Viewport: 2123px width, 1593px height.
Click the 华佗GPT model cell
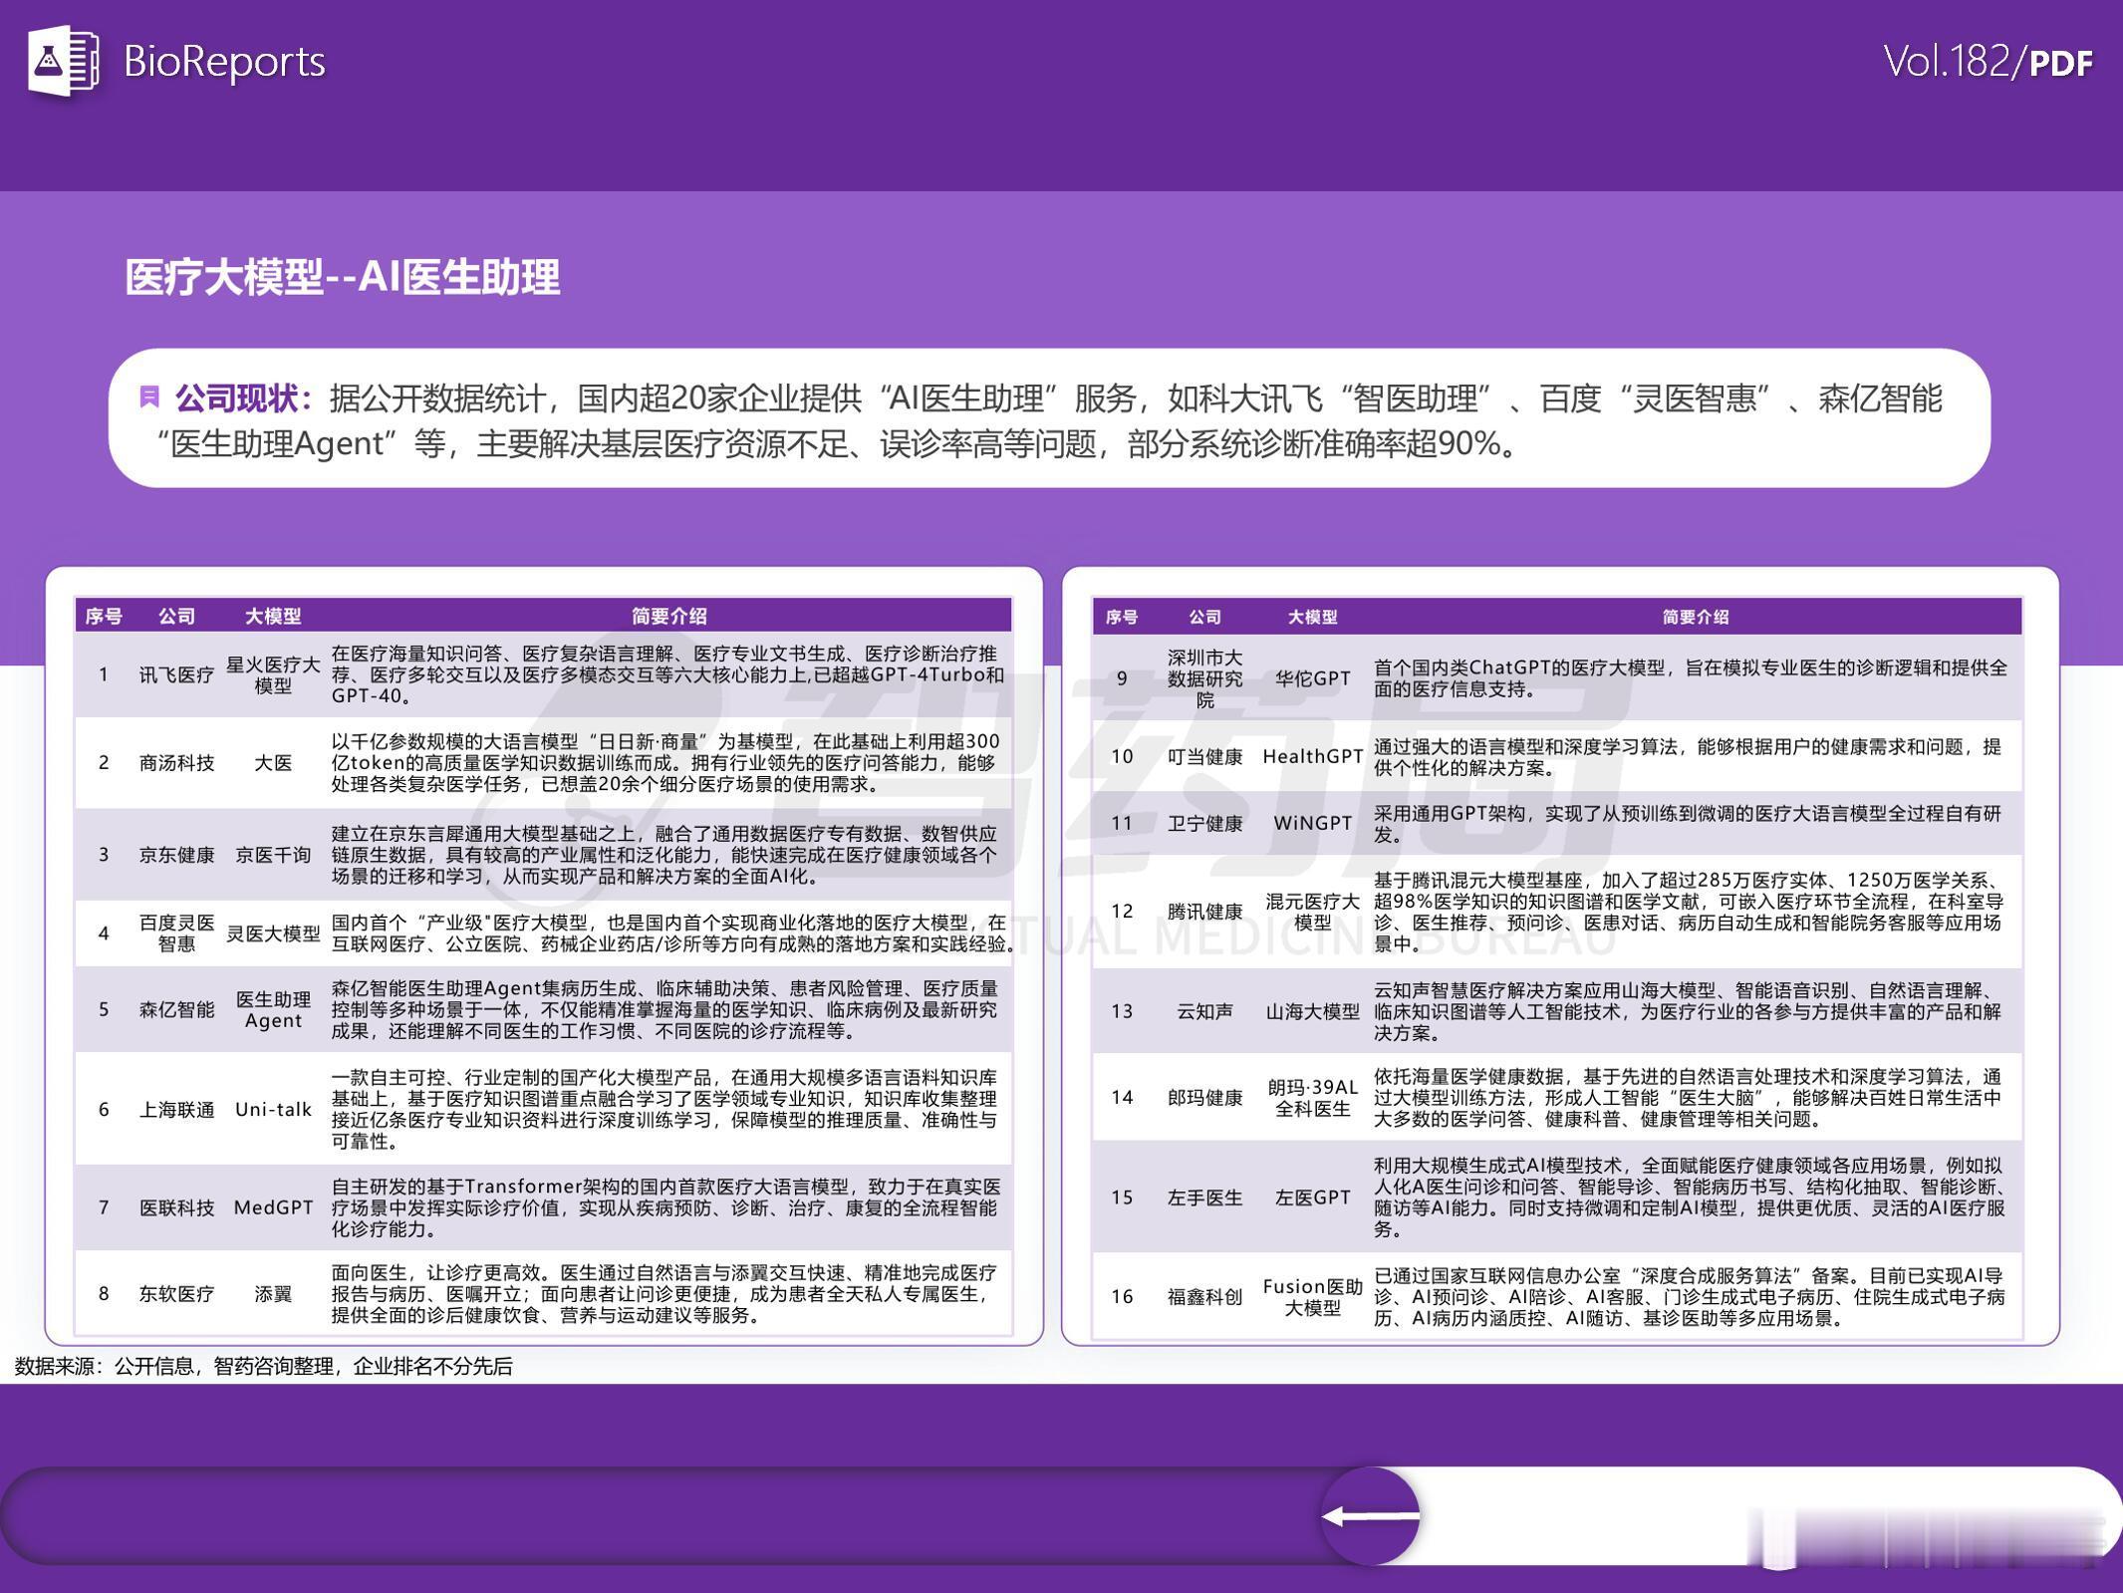1312,678
